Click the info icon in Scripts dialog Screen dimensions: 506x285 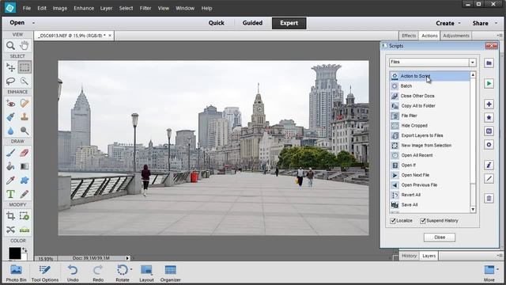click(x=489, y=165)
